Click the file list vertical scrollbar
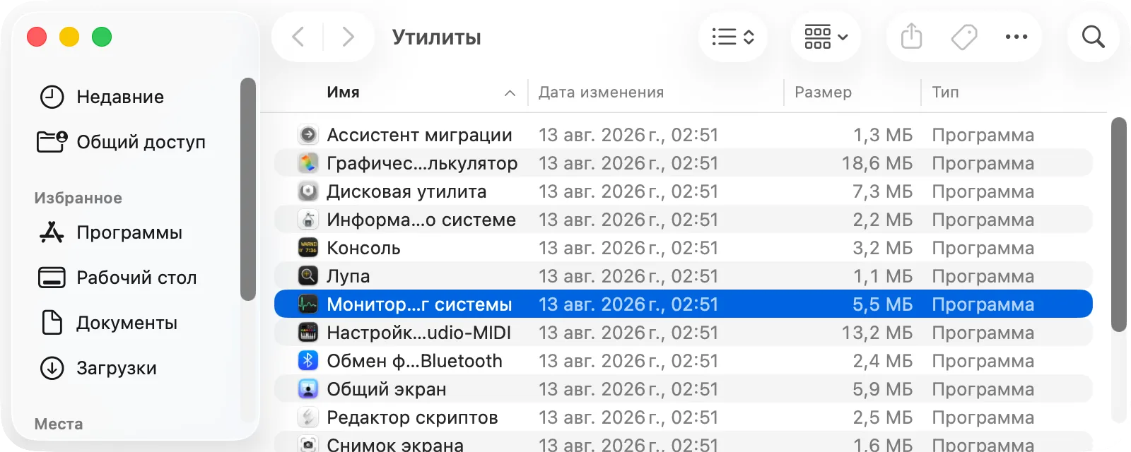Screen dimensions: 1131x452 (x=1118, y=225)
